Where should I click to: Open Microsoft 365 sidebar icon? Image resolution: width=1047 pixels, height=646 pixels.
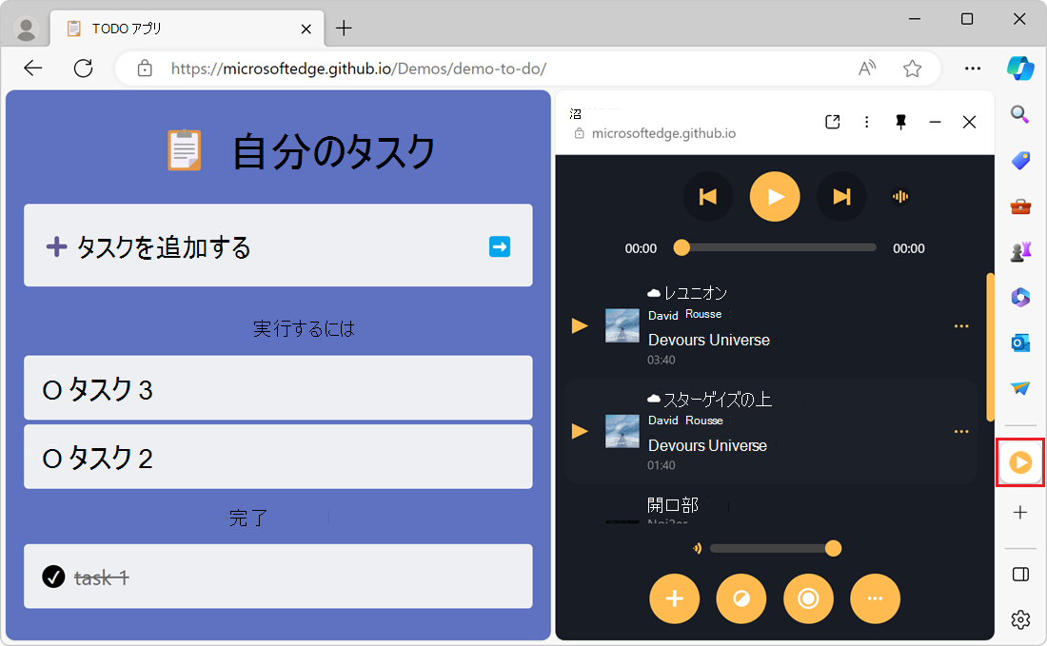tap(1020, 298)
